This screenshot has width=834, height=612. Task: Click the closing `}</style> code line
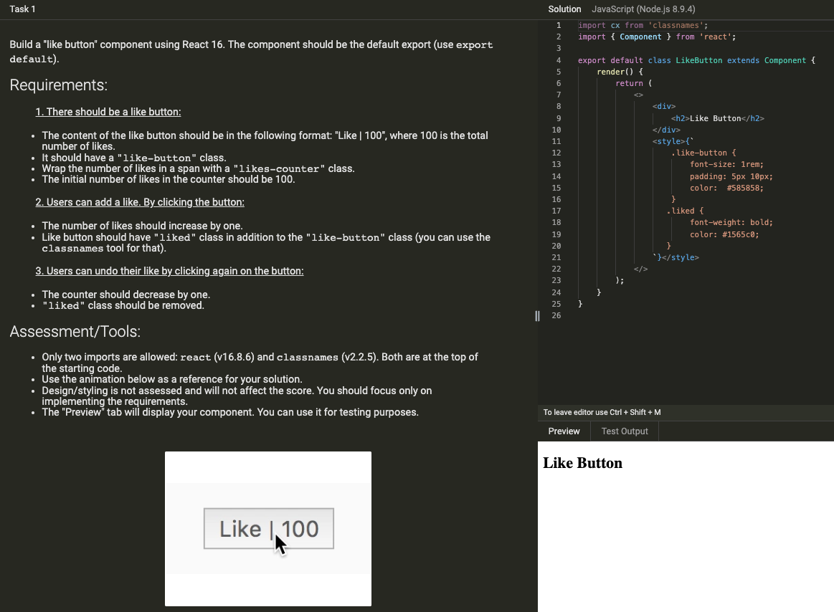point(676,257)
